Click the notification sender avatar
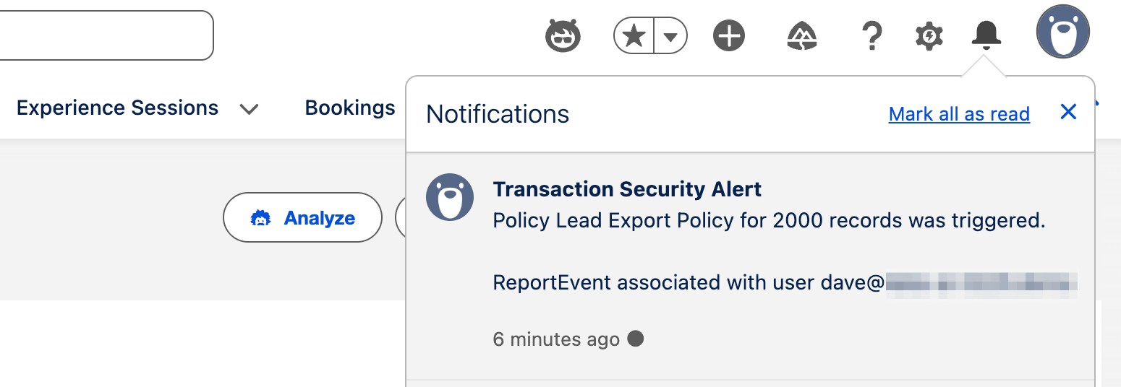 (x=450, y=196)
